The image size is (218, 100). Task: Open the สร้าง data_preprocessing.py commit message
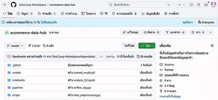point(84,95)
